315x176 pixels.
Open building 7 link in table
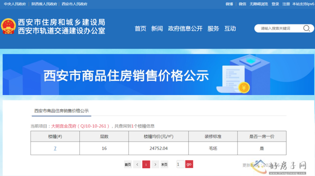click(x=55, y=148)
